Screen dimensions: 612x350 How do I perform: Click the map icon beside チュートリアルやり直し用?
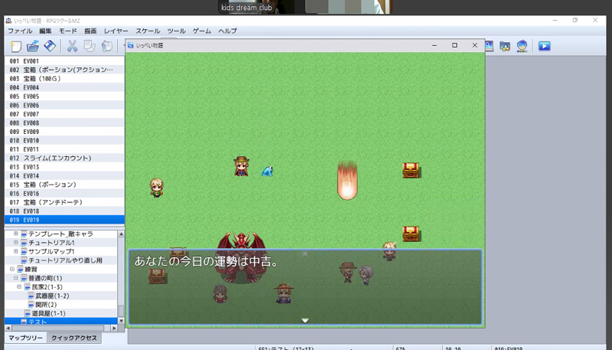coord(24,260)
